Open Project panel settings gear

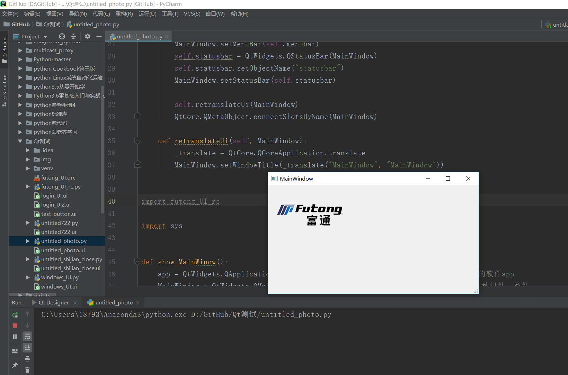coord(88,36)
